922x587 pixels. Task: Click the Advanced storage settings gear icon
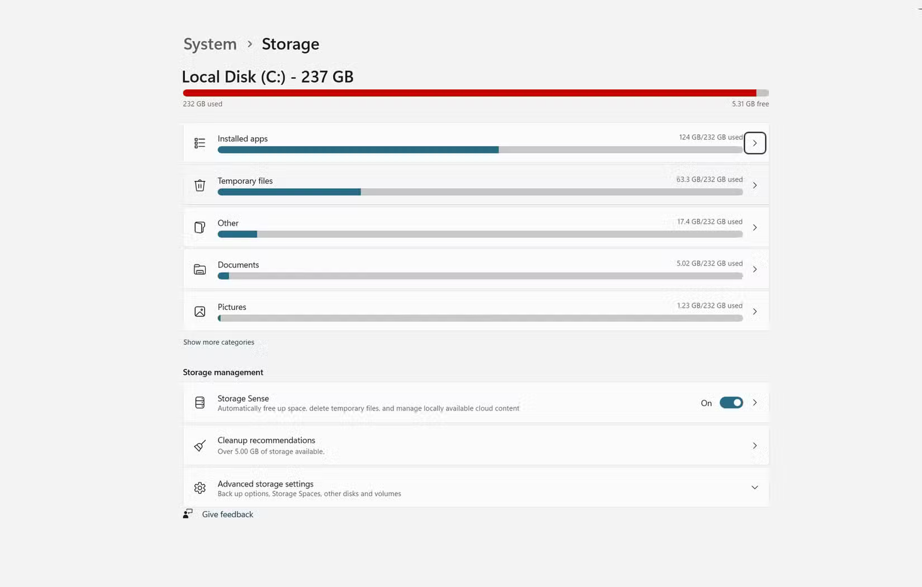click(200, 487)
